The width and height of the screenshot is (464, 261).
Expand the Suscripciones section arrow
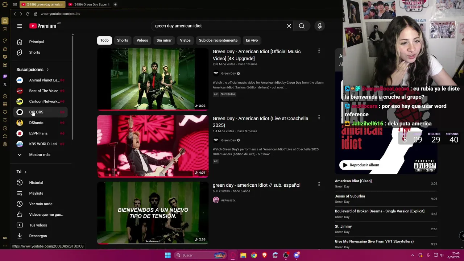tap(47, 70)
